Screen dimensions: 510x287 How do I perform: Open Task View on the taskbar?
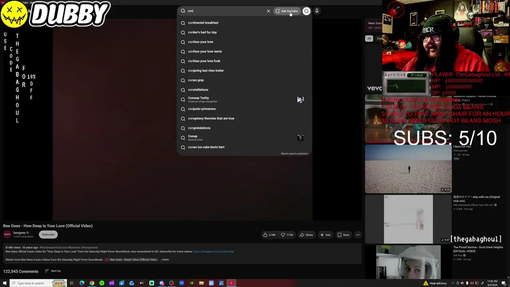point(72,283)
